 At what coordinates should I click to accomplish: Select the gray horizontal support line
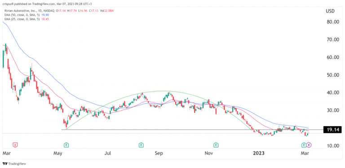click(191, 129)
